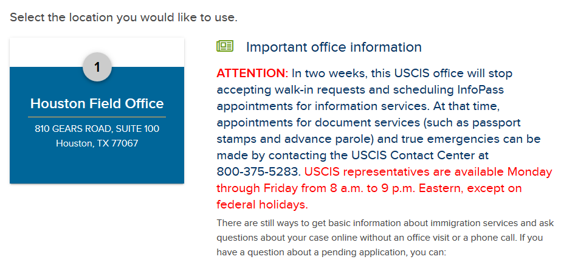Click the newspaper icon beside Important office information
This screenshot has height=265, width=561.
[x=225, y=46]
